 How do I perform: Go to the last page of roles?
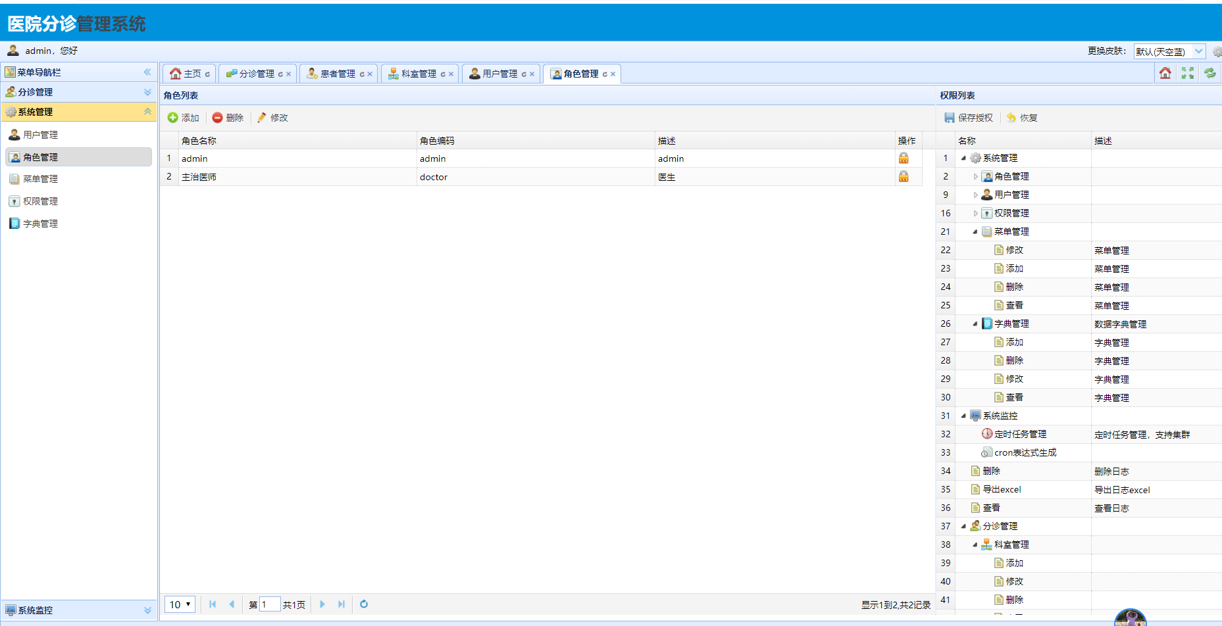[342, 604]
